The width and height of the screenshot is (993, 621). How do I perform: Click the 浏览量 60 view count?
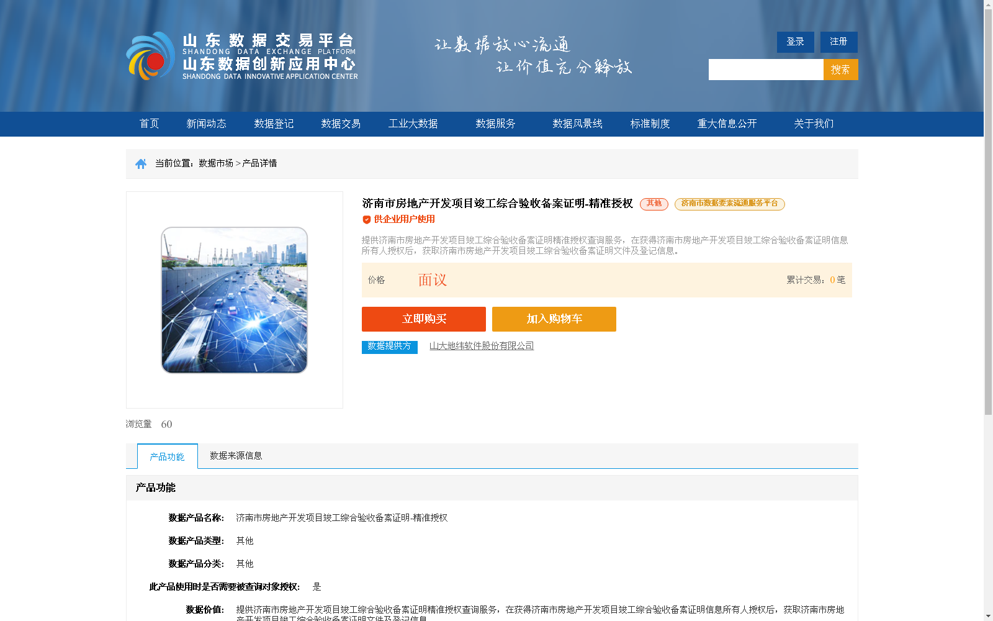(x=149, y=424)
